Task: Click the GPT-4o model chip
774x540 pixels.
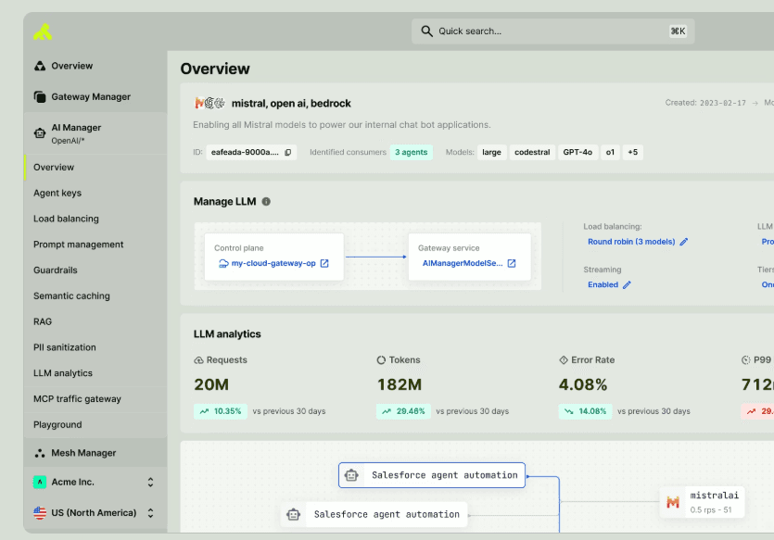Action: point(577,153)
